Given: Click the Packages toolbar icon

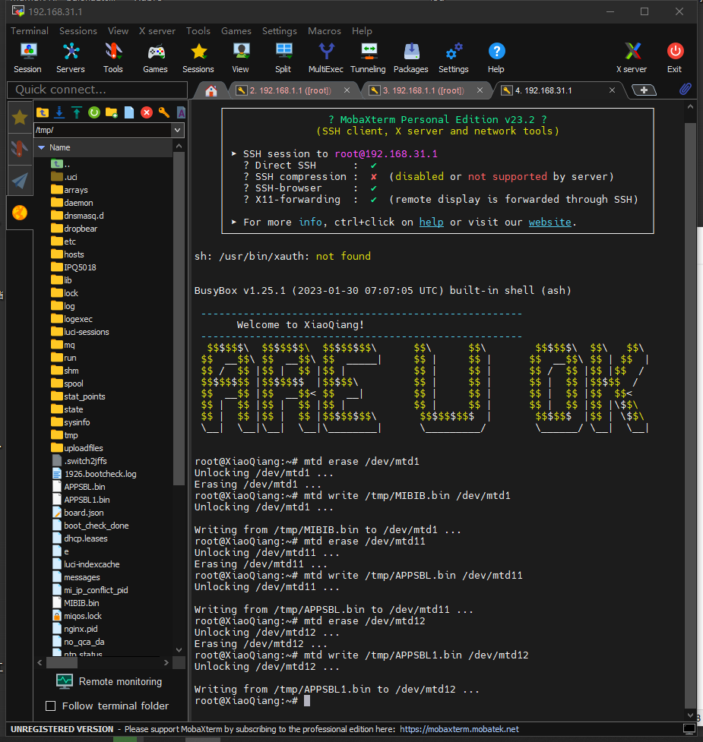Looking at the screenshot, I should click(410, 58).
